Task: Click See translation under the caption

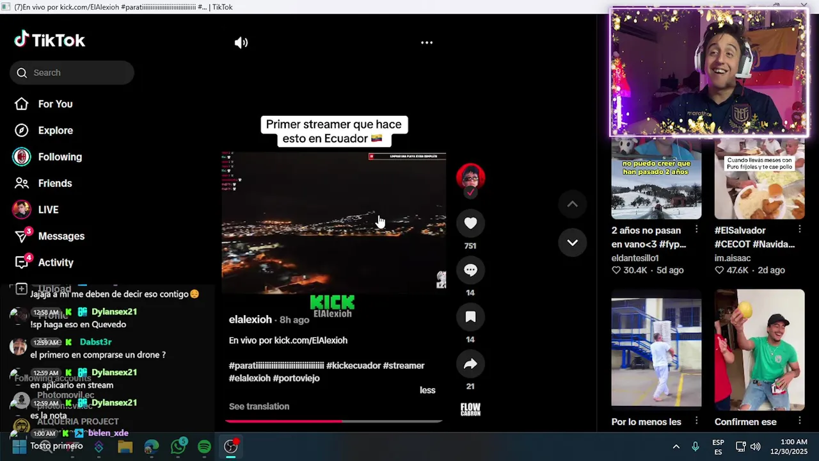Action: [259, 407]
